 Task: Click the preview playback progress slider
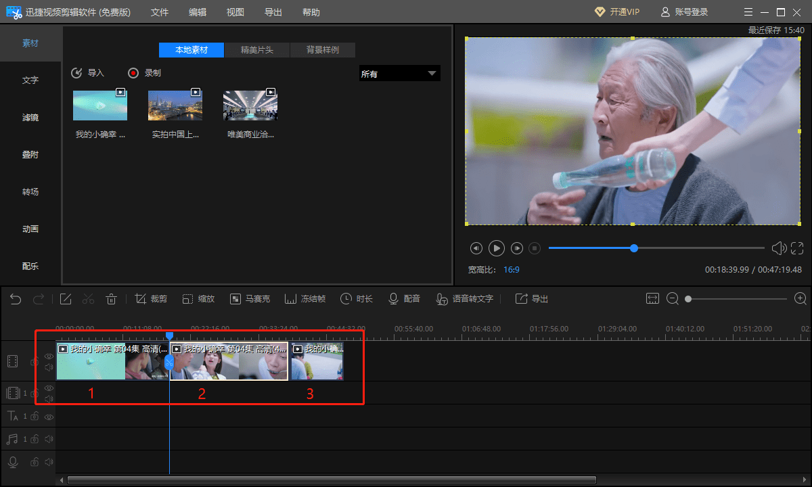click(x=656, y=248)
